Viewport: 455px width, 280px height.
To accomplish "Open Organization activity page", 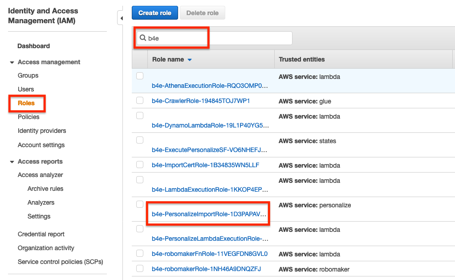I will 46,248.
